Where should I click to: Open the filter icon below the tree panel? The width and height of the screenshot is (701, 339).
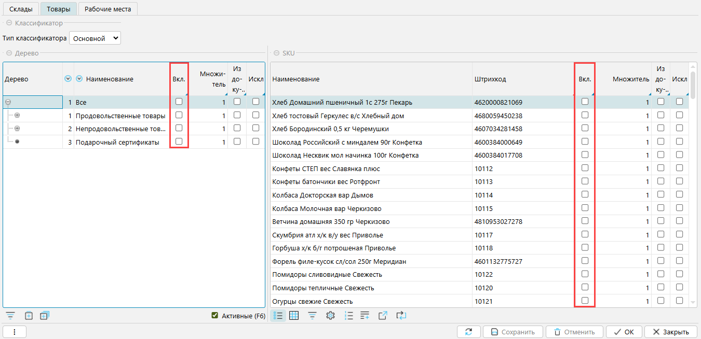click(10, 315)
